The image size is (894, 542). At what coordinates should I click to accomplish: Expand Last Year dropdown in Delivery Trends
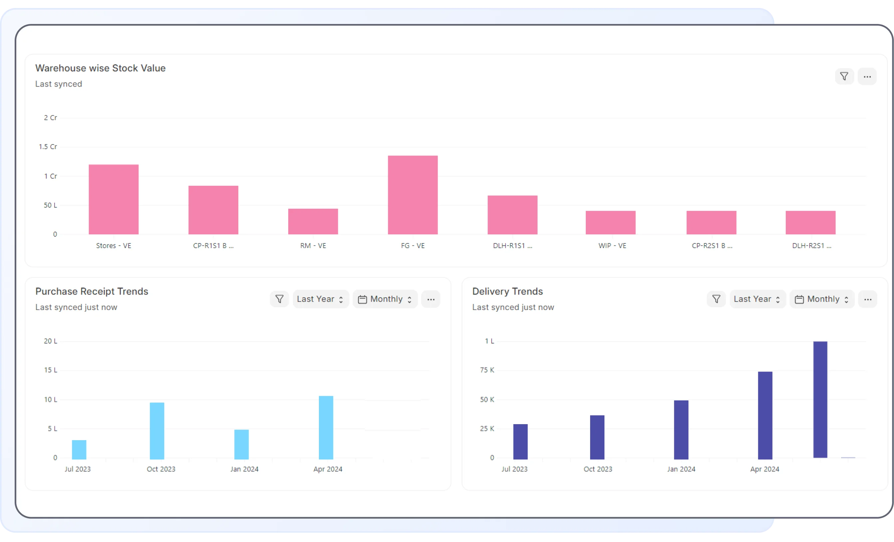tap(757, 299)
